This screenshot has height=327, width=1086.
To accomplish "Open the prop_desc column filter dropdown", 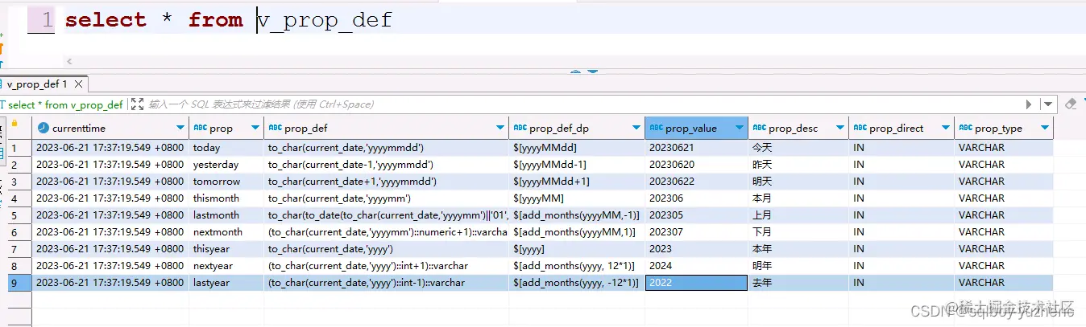I will tap(839, 128).
